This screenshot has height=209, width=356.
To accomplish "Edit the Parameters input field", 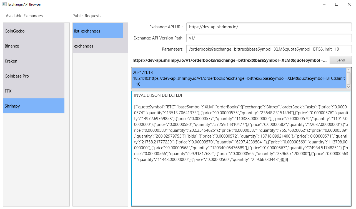I will click(269, 49).
